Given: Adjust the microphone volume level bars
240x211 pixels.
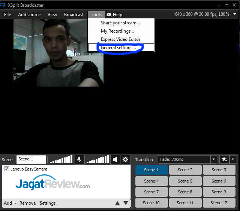Looking at the screenshot, I should click(x=61, y=159).
